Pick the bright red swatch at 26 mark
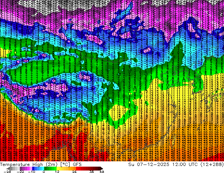The height and width of the screenshot is (173, 224). point(77,168)
